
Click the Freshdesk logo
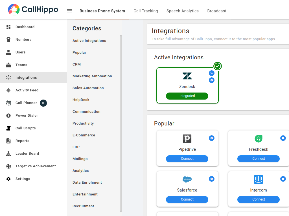click(259, 139)
